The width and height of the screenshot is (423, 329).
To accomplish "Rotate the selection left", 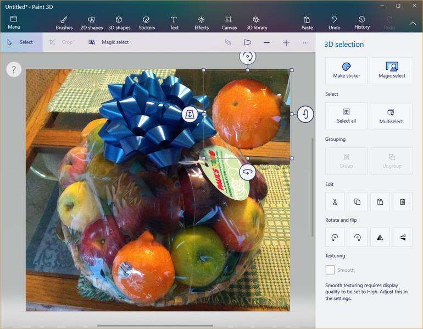I will tap(335, 238).
